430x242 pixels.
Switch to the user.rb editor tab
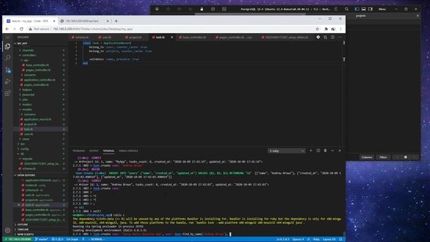(x=107, y=38)
